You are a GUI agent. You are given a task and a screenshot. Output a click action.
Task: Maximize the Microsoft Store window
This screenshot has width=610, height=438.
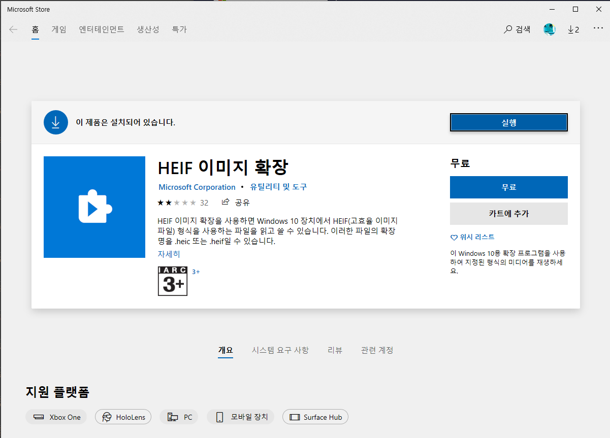point(575,9)
